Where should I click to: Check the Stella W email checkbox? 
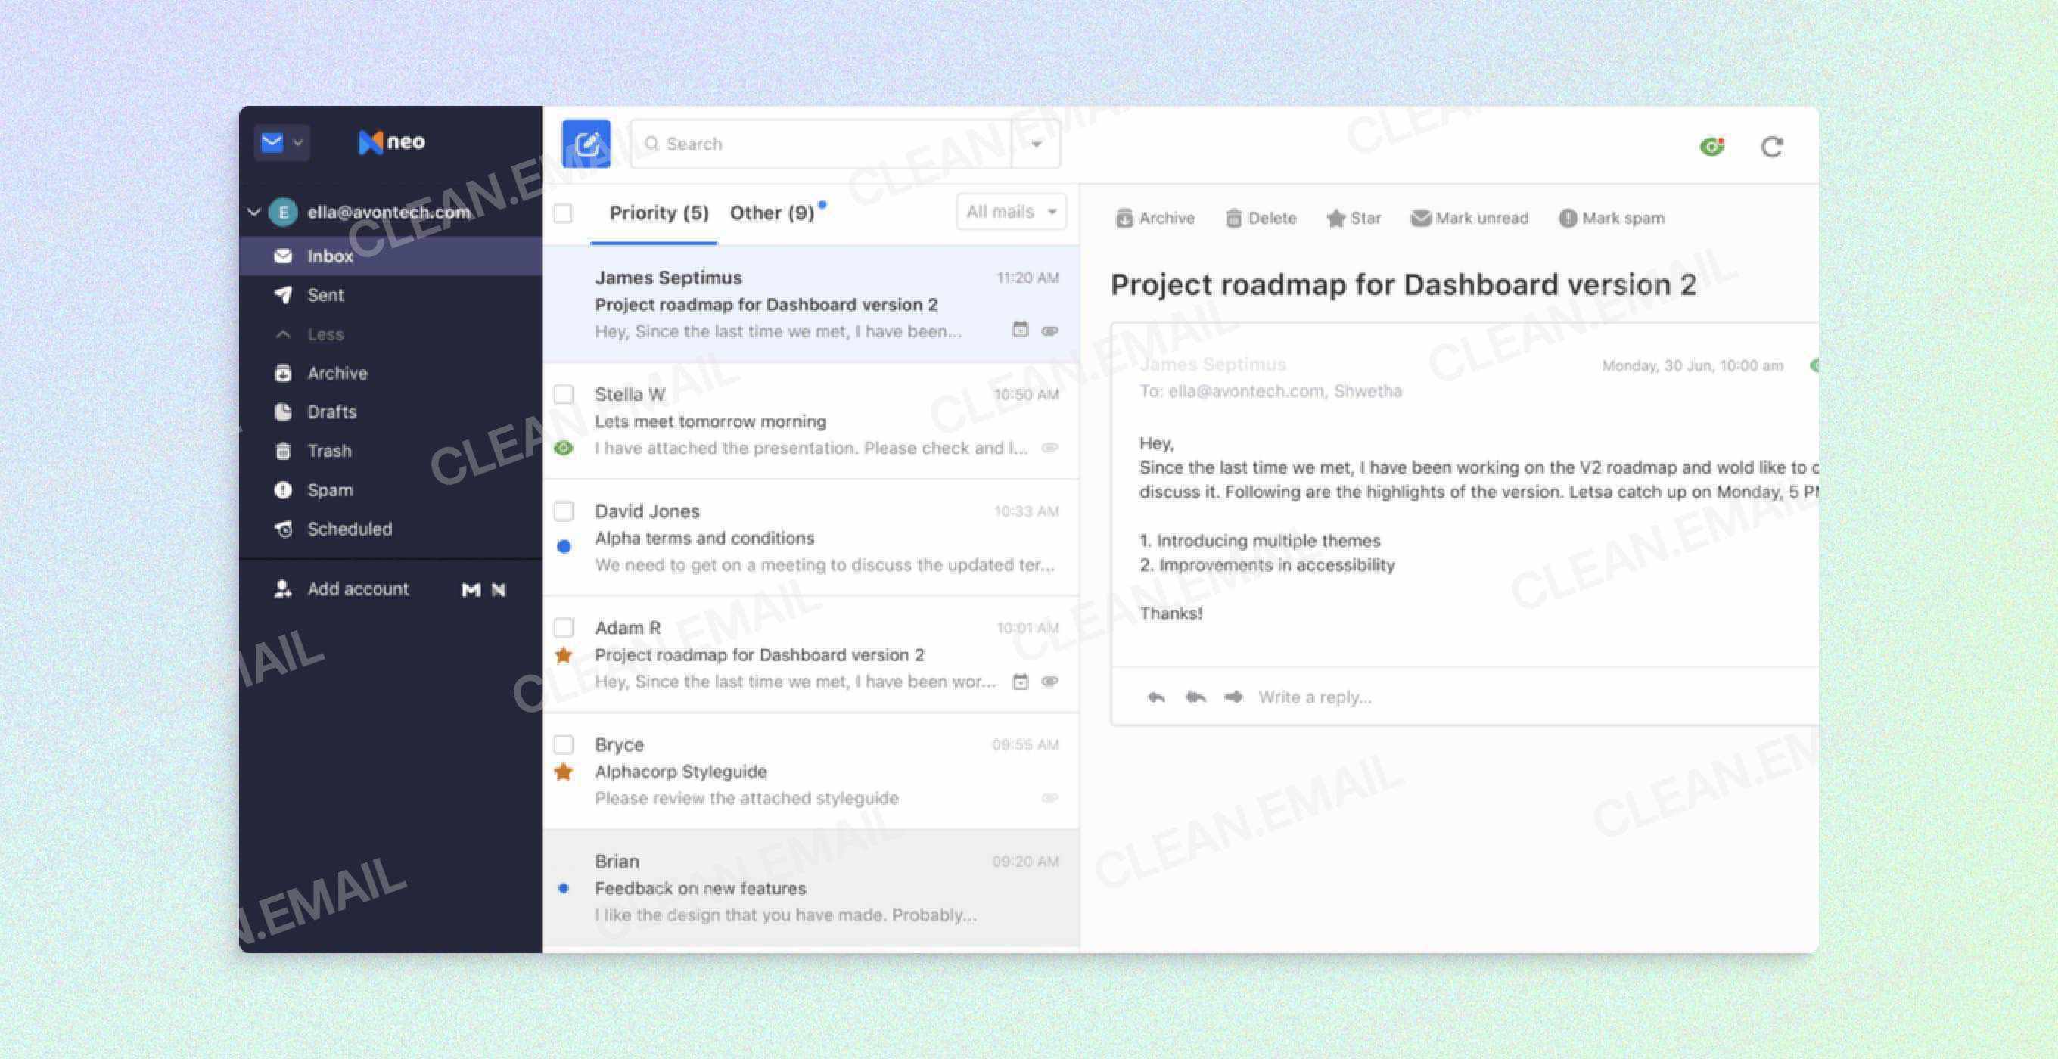564,395
